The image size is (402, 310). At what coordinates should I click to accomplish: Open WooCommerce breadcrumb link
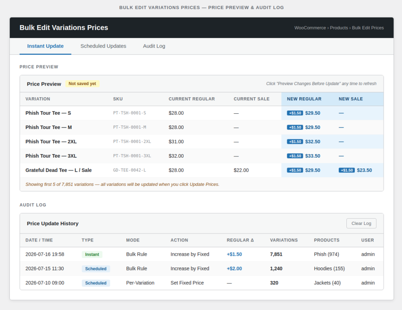(x=310, y=28)
